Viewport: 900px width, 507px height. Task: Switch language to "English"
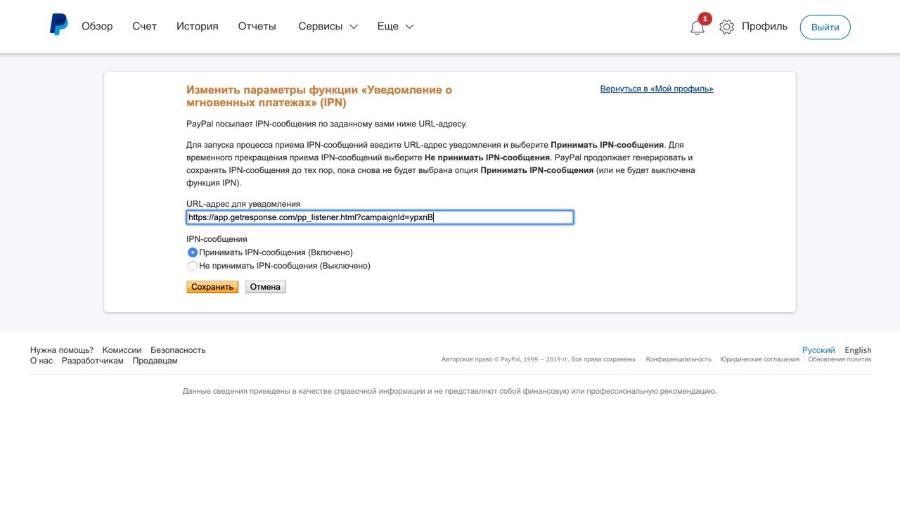(x=858, y=350)
